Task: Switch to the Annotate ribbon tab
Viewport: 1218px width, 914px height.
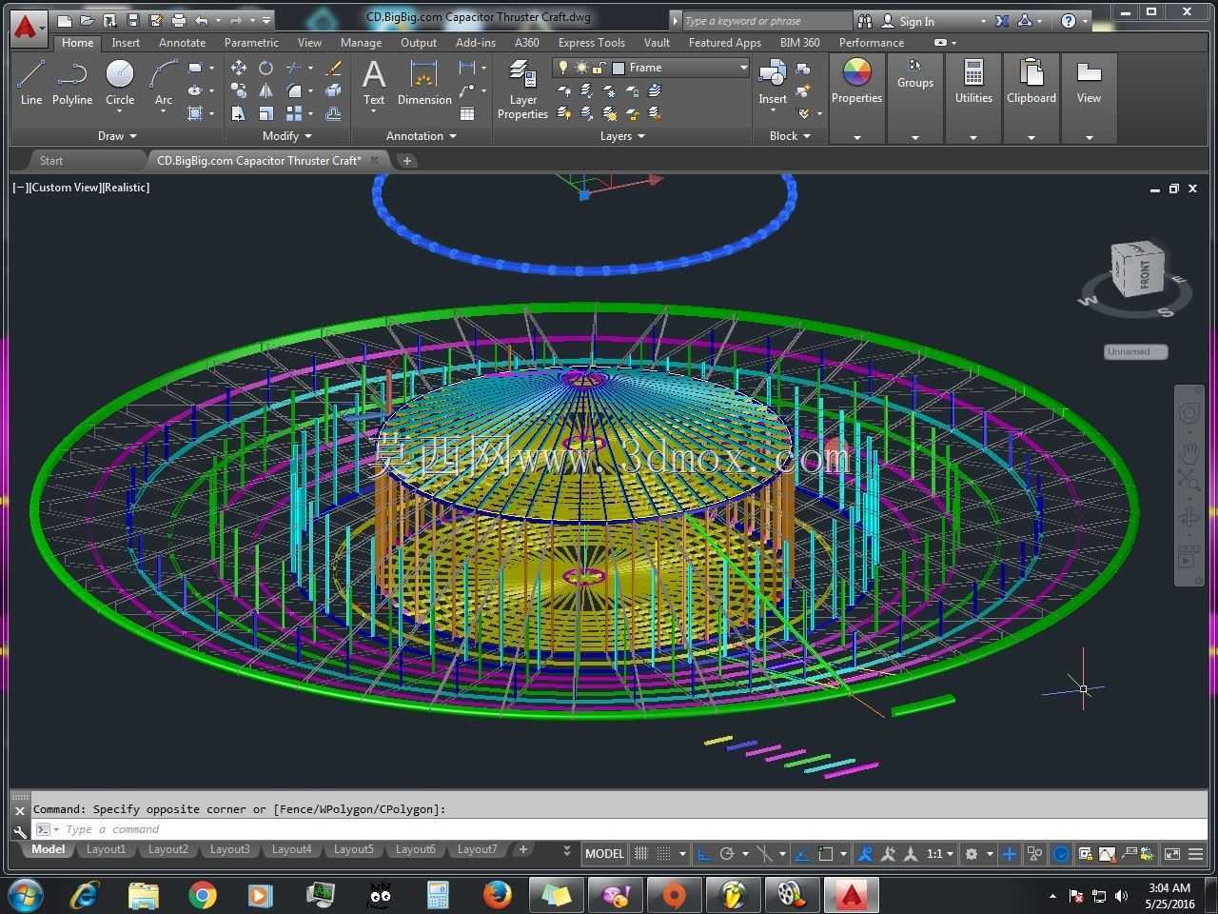Action: (x=182, y=43)
